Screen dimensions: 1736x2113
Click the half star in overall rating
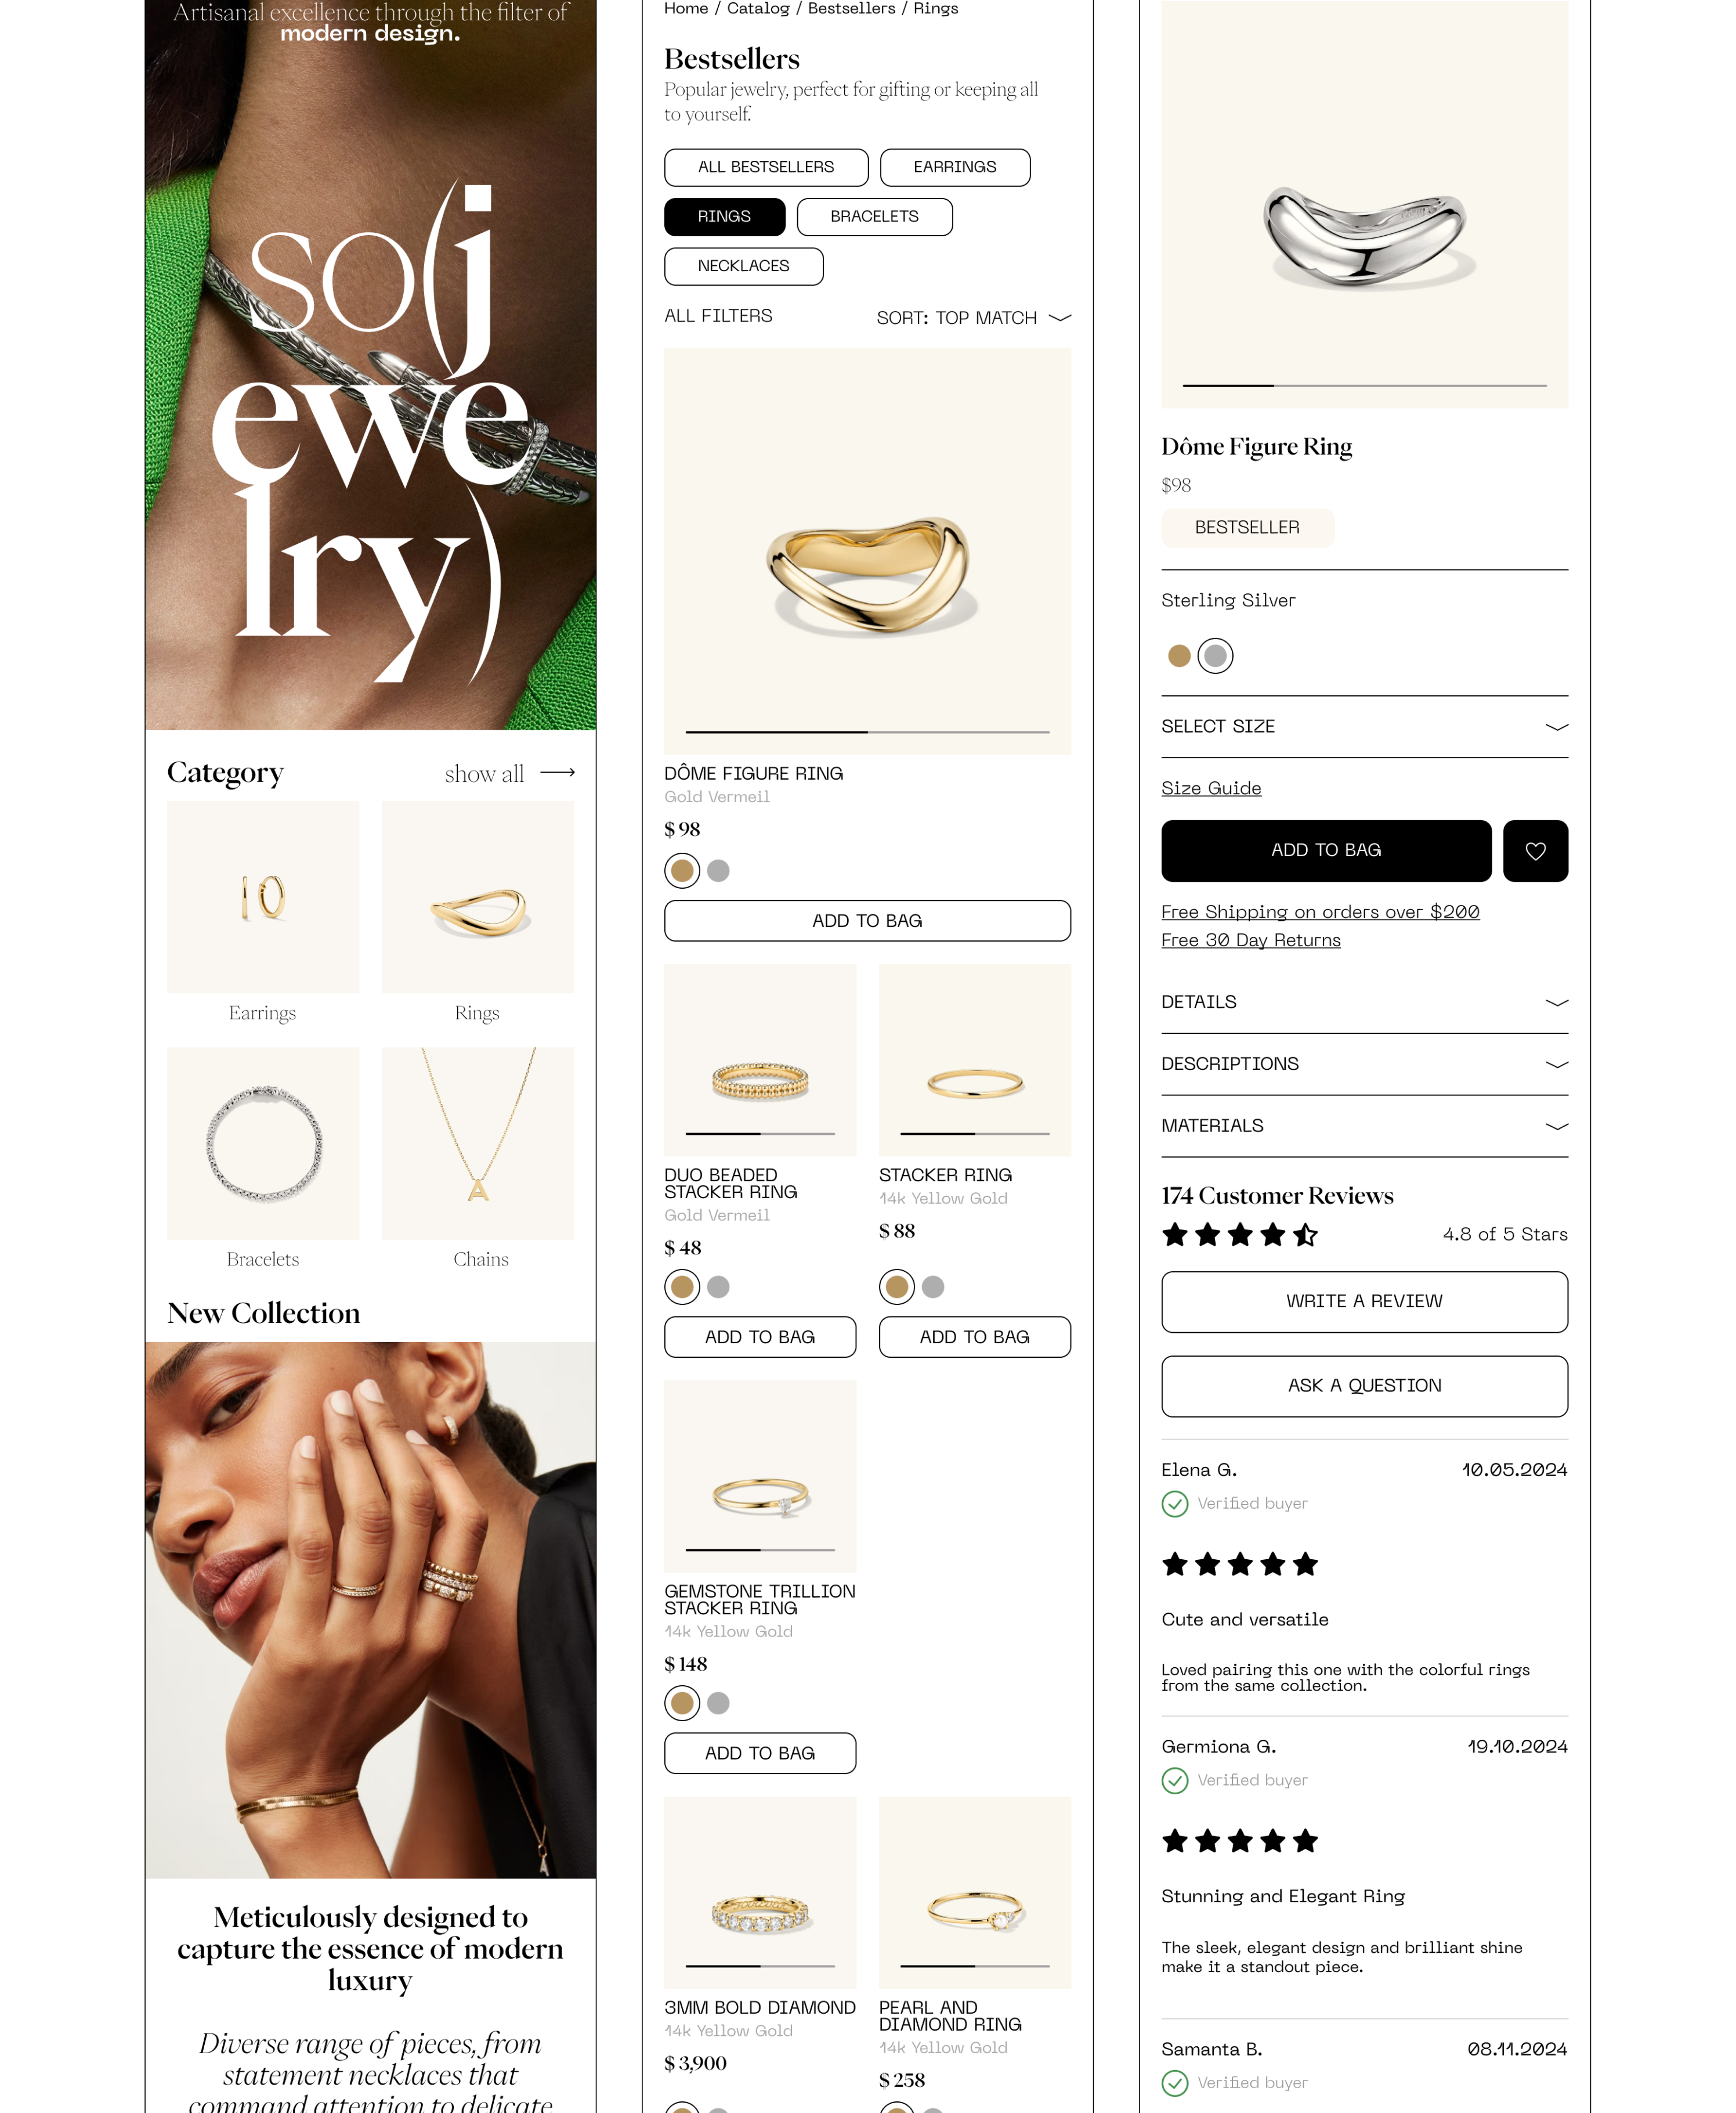(1305, 1235)
